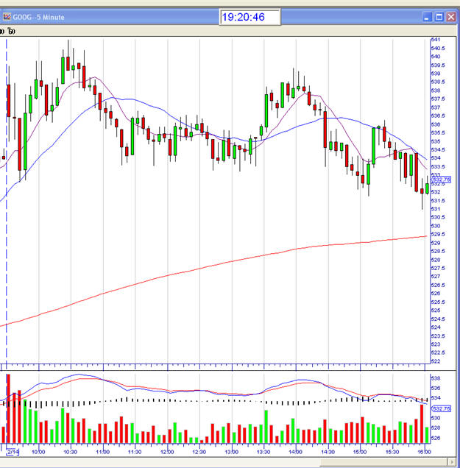Click the 11:00 time axis label
The height and width of the screenshot is (468, 460).
tap(103, 452)
